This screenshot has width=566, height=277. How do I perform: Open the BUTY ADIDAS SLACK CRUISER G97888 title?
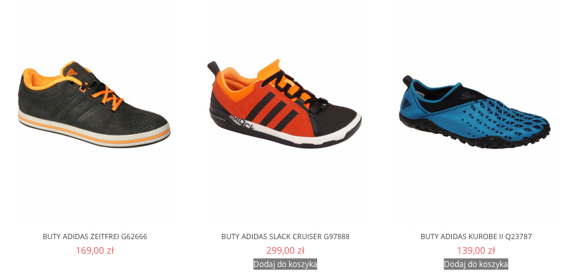pos(285,236)
